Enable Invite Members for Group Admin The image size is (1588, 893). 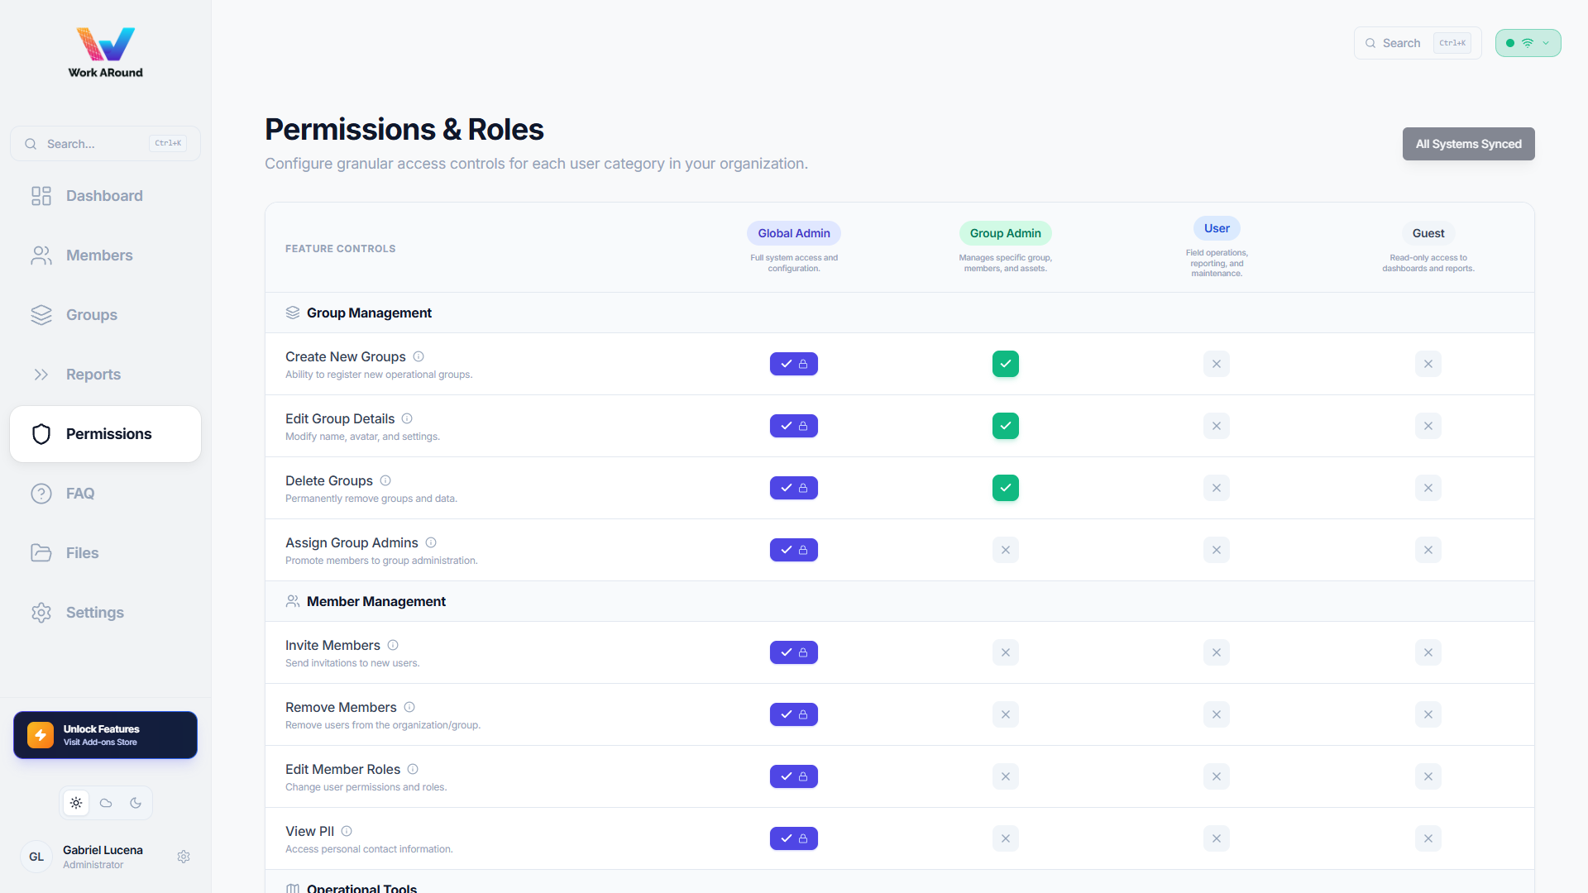click(1006, 652)
